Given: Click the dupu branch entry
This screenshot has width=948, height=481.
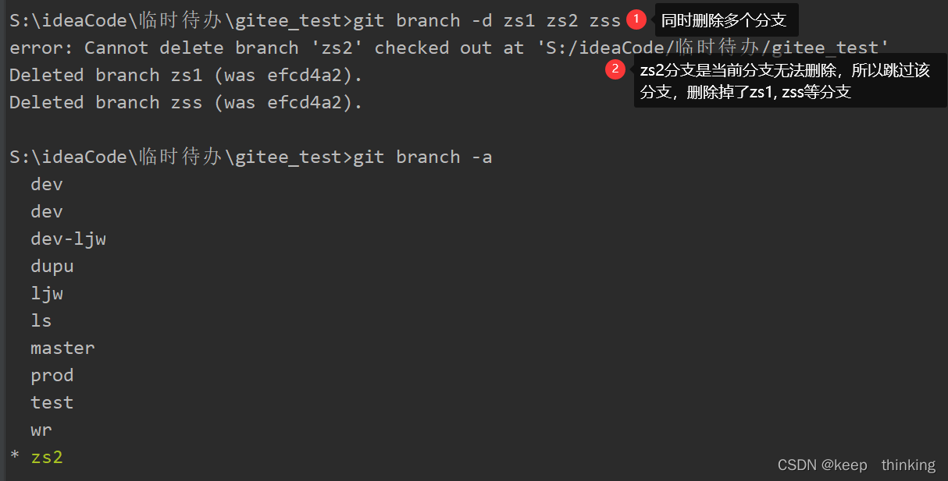Looking at the screenshot, I should click(52, 267).
